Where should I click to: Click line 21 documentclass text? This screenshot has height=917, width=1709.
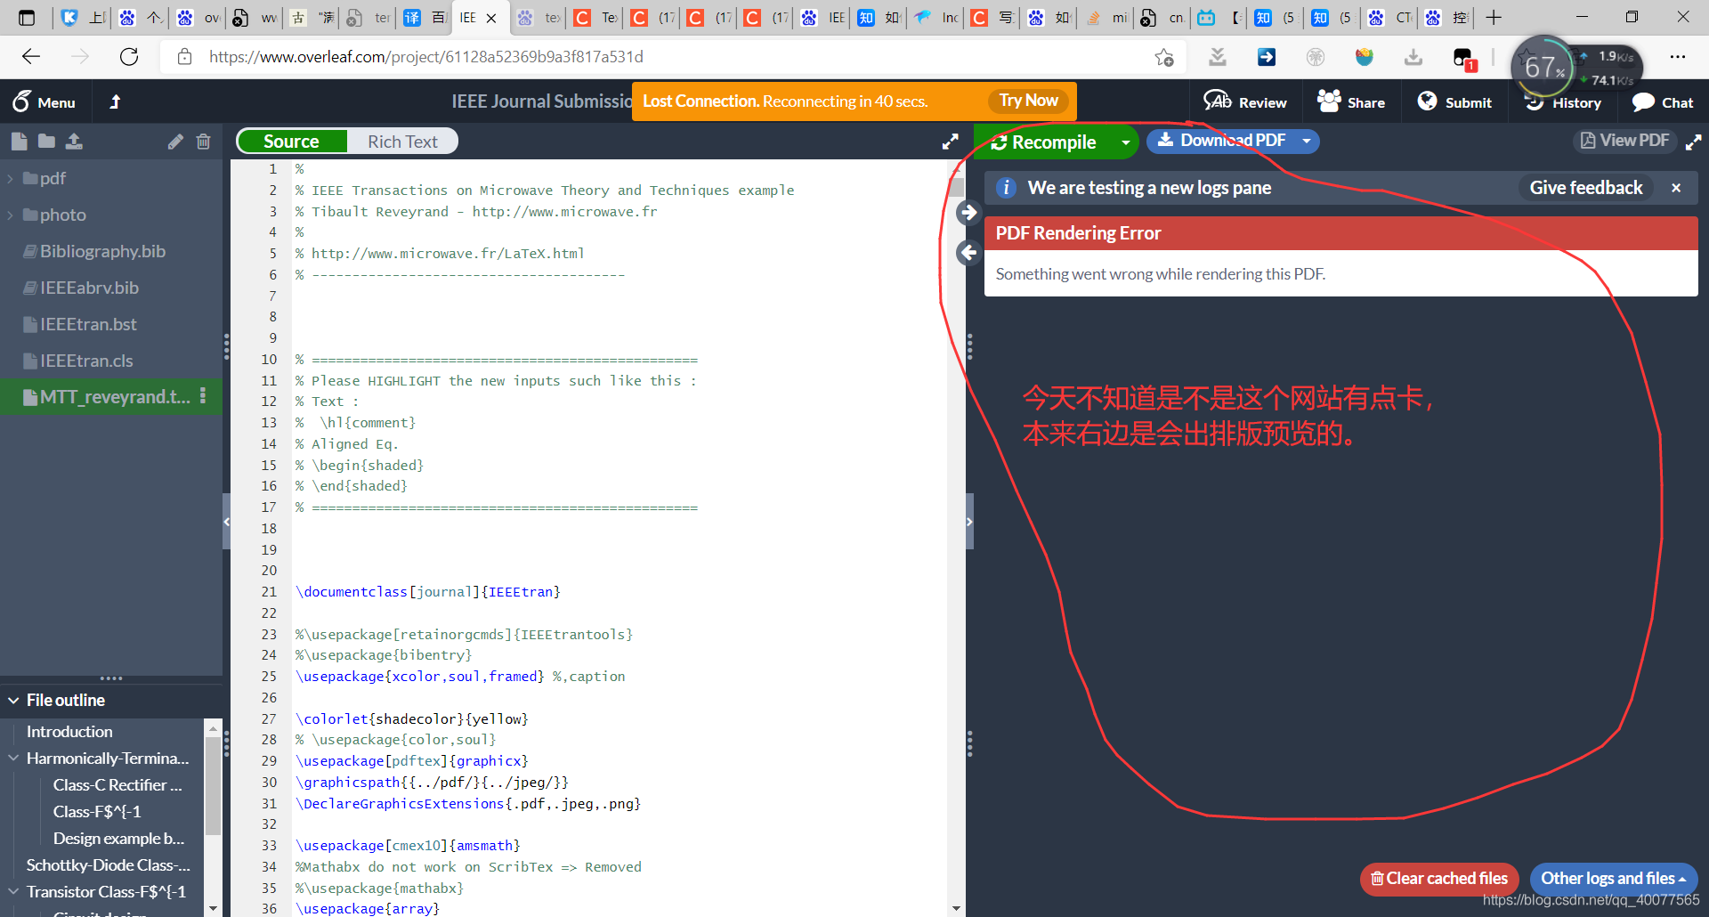pos(427,592)
